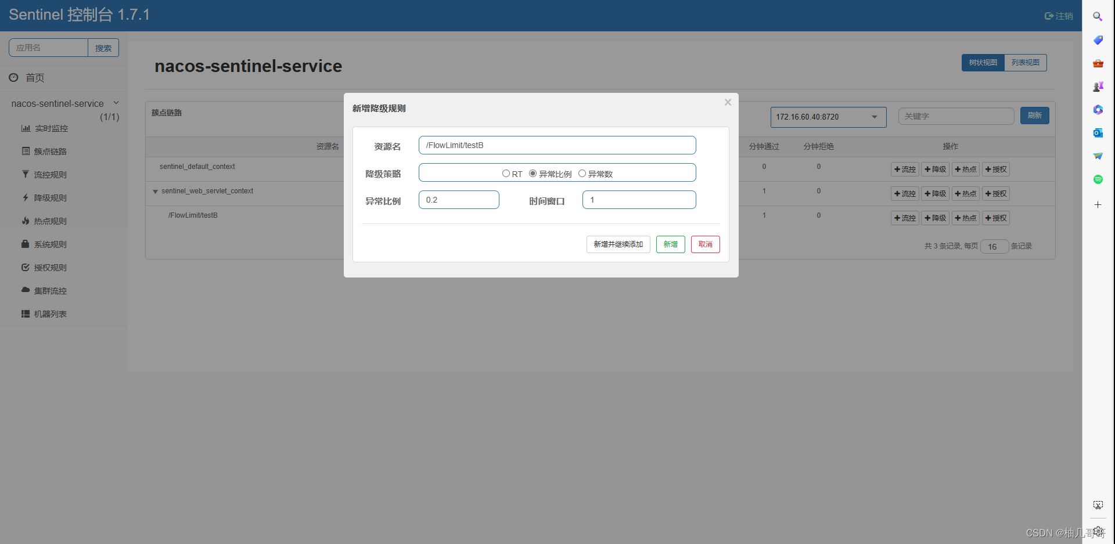The width and height of the screenshot is (1115, 544).
Task: Click the 集群流控 cloud icon
Action: click(25, 290)
